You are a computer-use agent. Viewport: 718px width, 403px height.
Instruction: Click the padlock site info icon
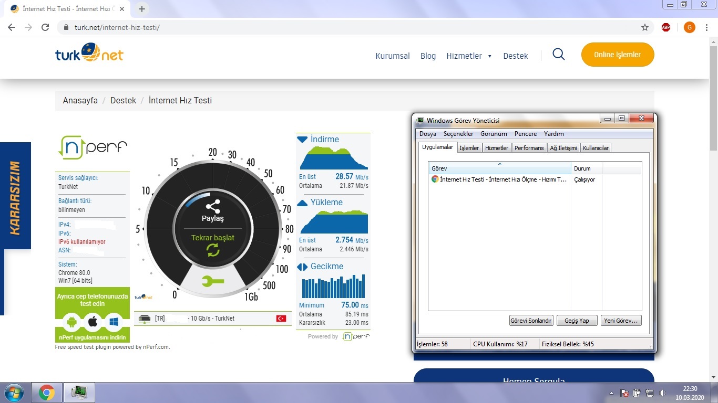click(66, 27)
